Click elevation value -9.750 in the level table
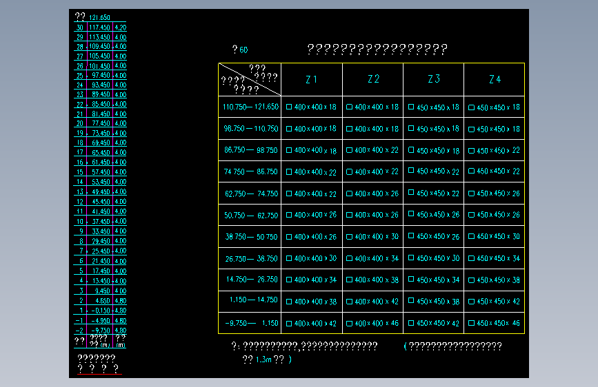The width and height of the screenshot is (598, 387). click(x=101, y=331)
